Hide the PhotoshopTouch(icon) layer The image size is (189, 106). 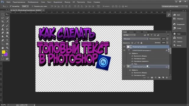click(124, 47)
